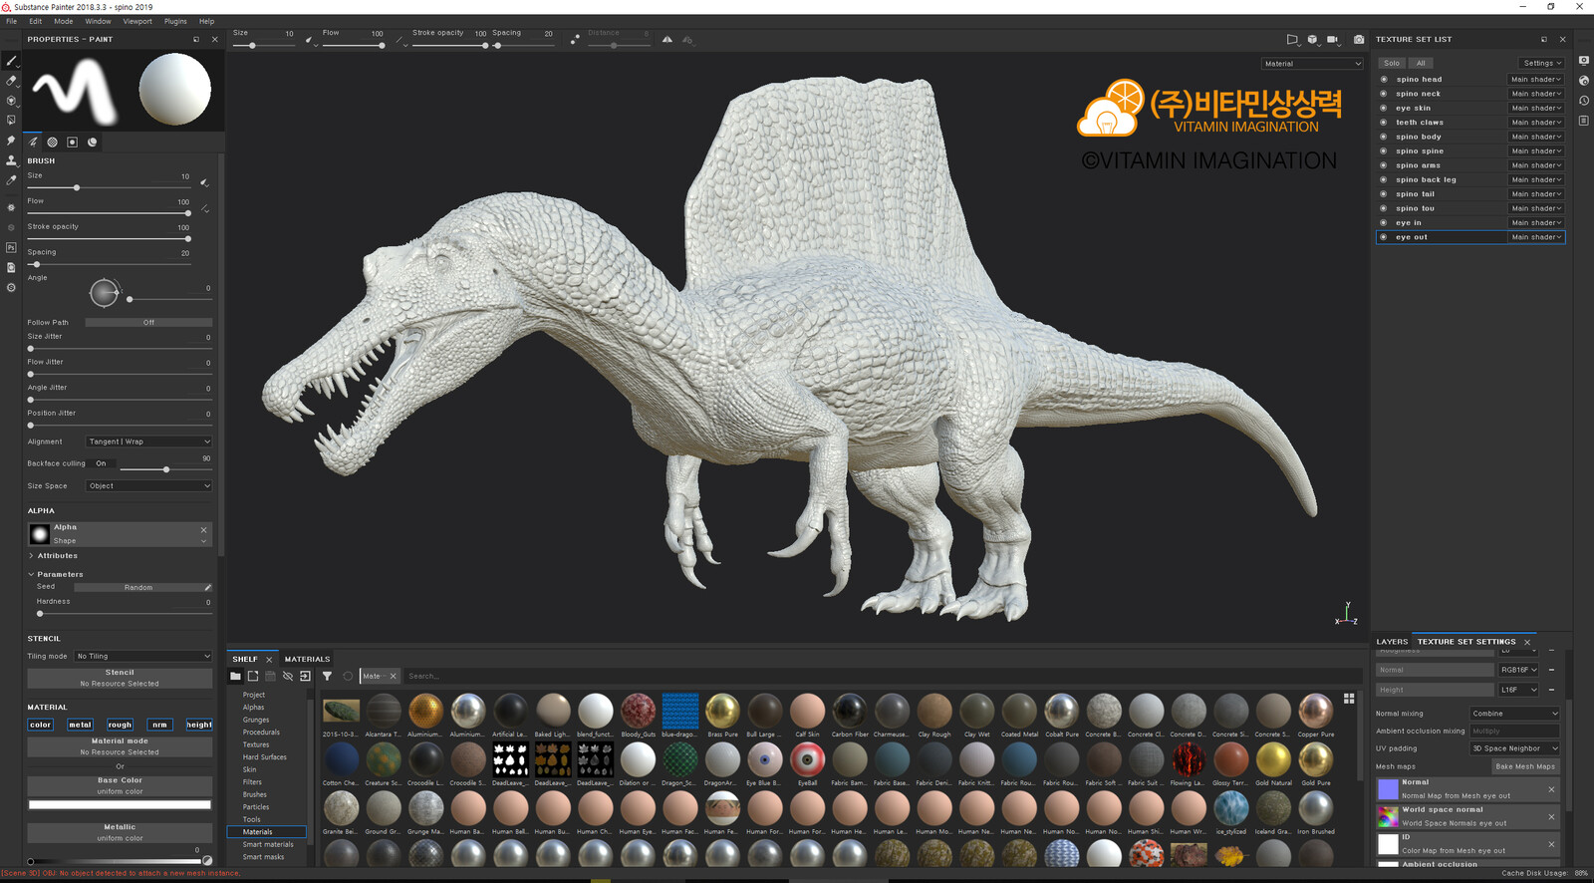Open the Log panel icon
The image size is (1594, 883).
(1583, 121)
